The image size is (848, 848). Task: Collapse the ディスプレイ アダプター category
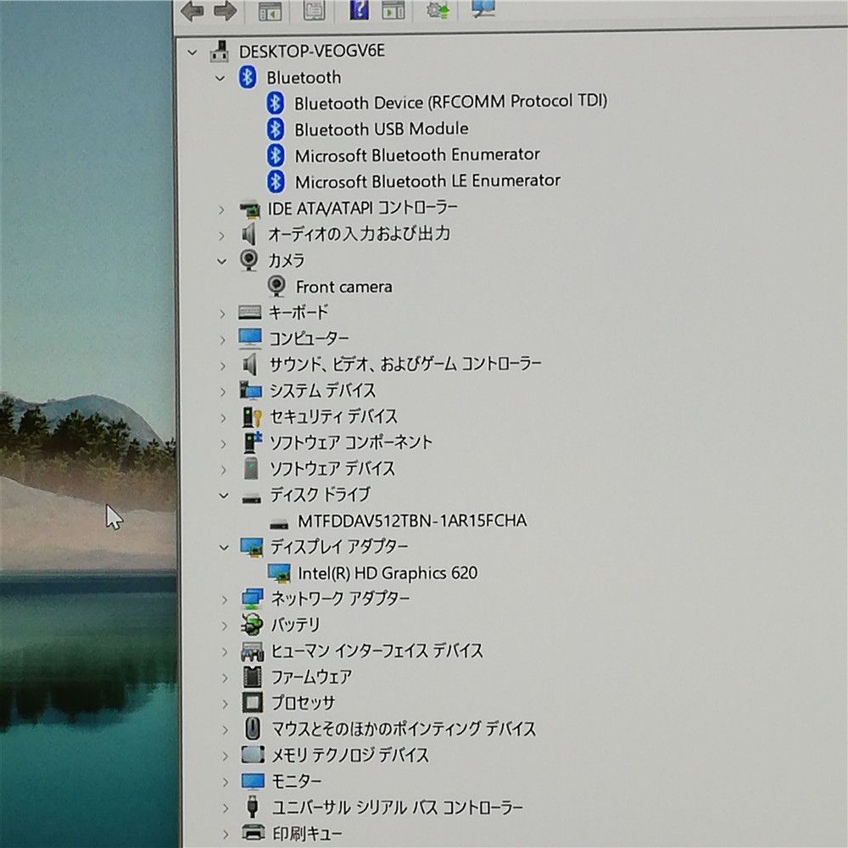[223, 547]
